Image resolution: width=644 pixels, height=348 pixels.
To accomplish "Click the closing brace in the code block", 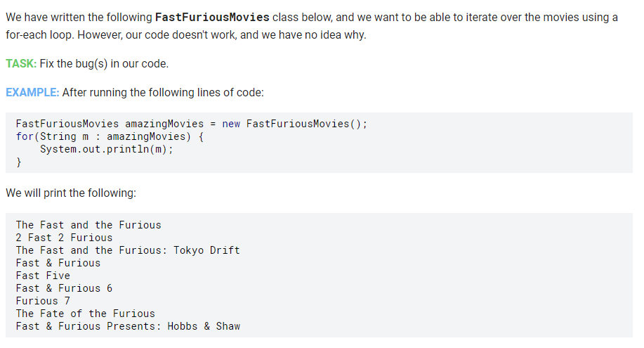I will point(18,162).
